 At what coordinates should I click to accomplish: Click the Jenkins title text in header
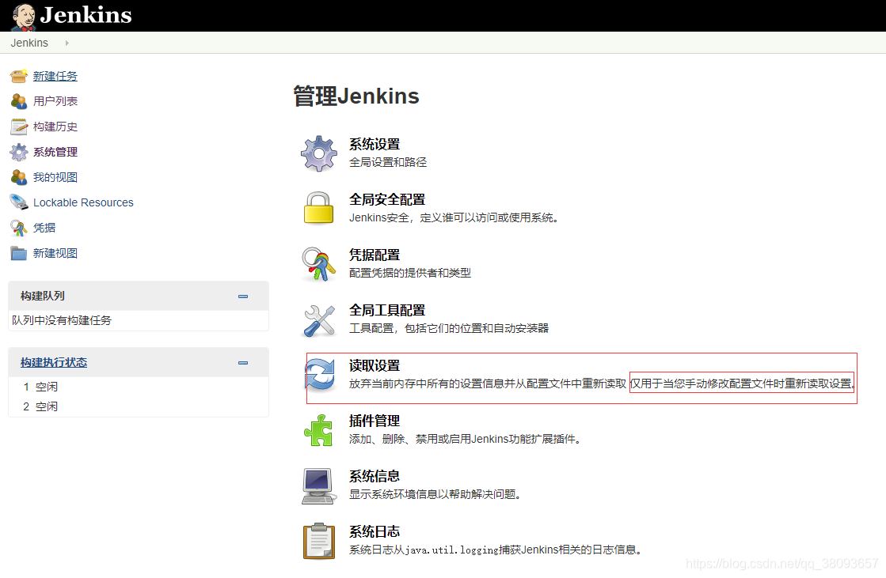coord(86,15)
